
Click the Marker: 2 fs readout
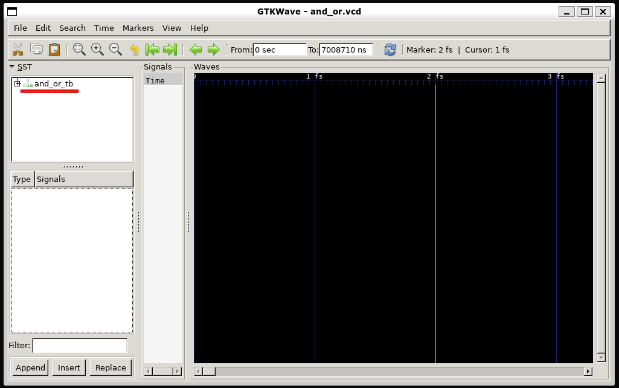[429, 50]
